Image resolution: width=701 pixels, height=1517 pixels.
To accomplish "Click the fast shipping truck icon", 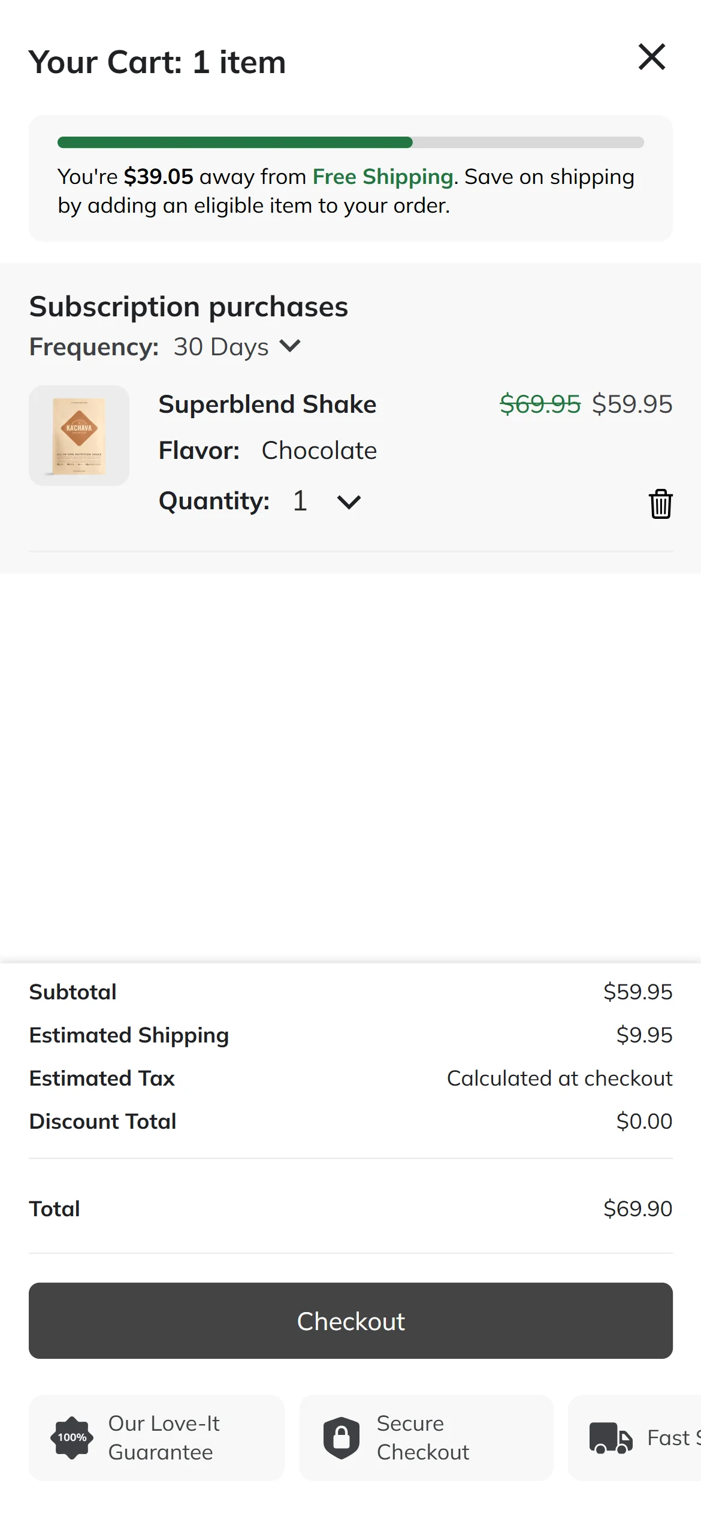I will (x=611, y=1438).
